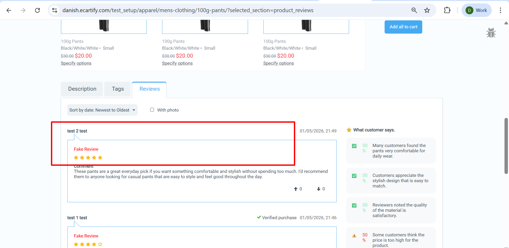Upvote the test 2 review
Viewport: 509px width, 248px height.
(x=296, y=189)
